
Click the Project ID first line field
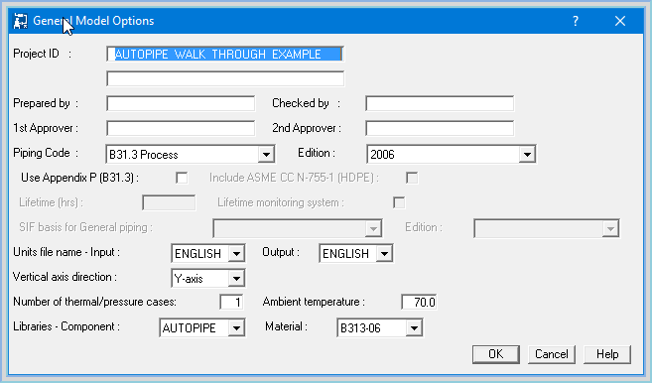click(x=225, y=54)
